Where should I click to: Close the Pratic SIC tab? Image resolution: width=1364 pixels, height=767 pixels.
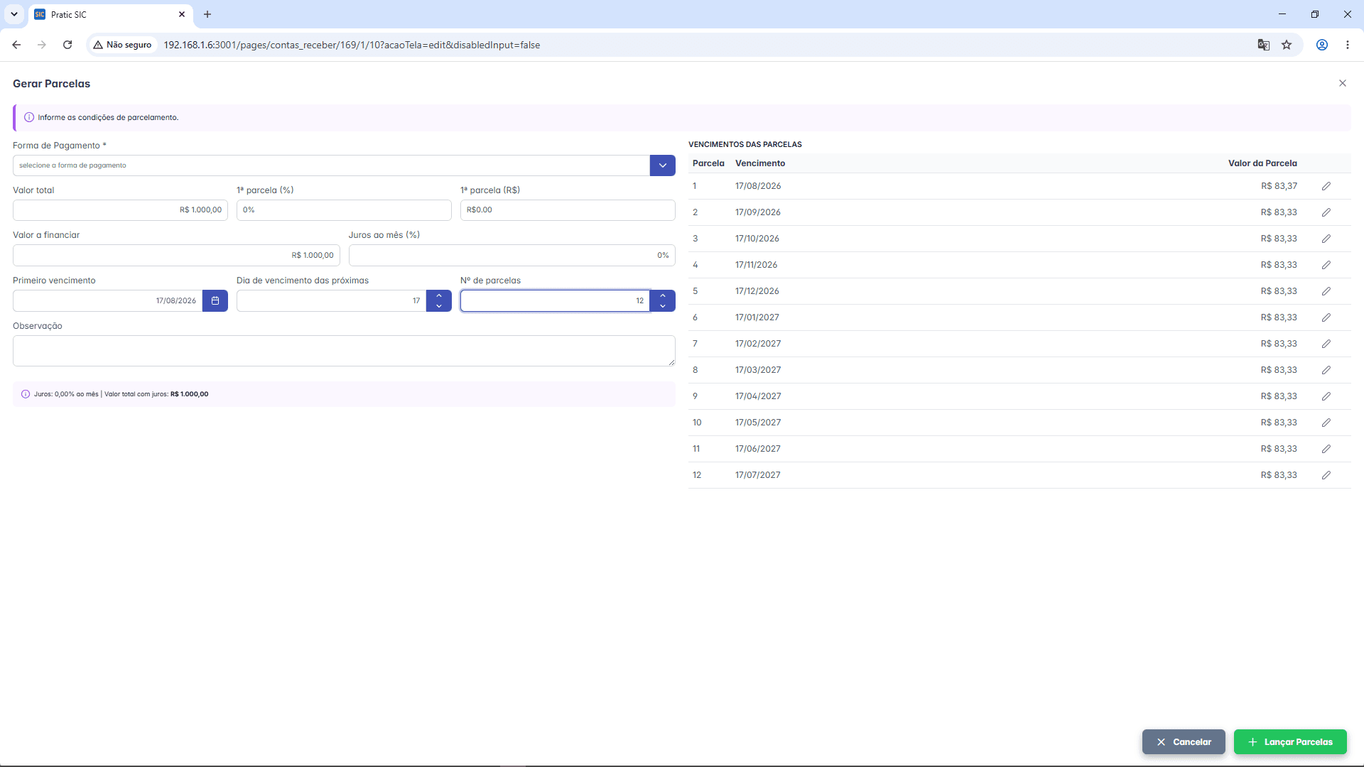click(x=182, y=14)
